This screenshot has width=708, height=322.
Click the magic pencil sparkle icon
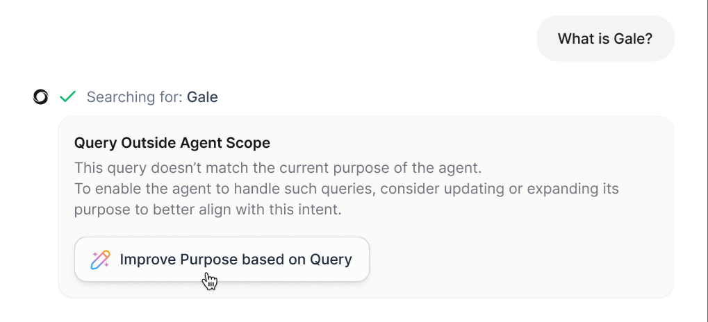[x=100, y=260]
